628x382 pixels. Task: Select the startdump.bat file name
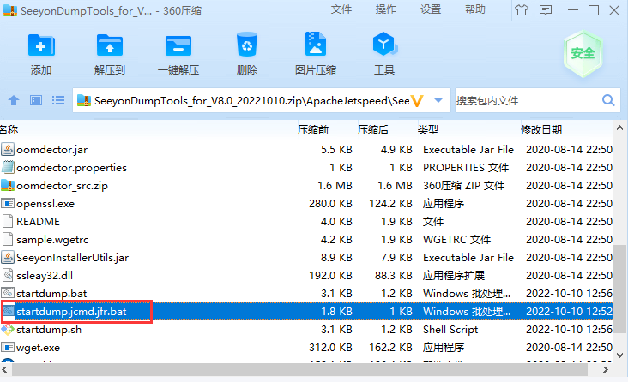51,294
